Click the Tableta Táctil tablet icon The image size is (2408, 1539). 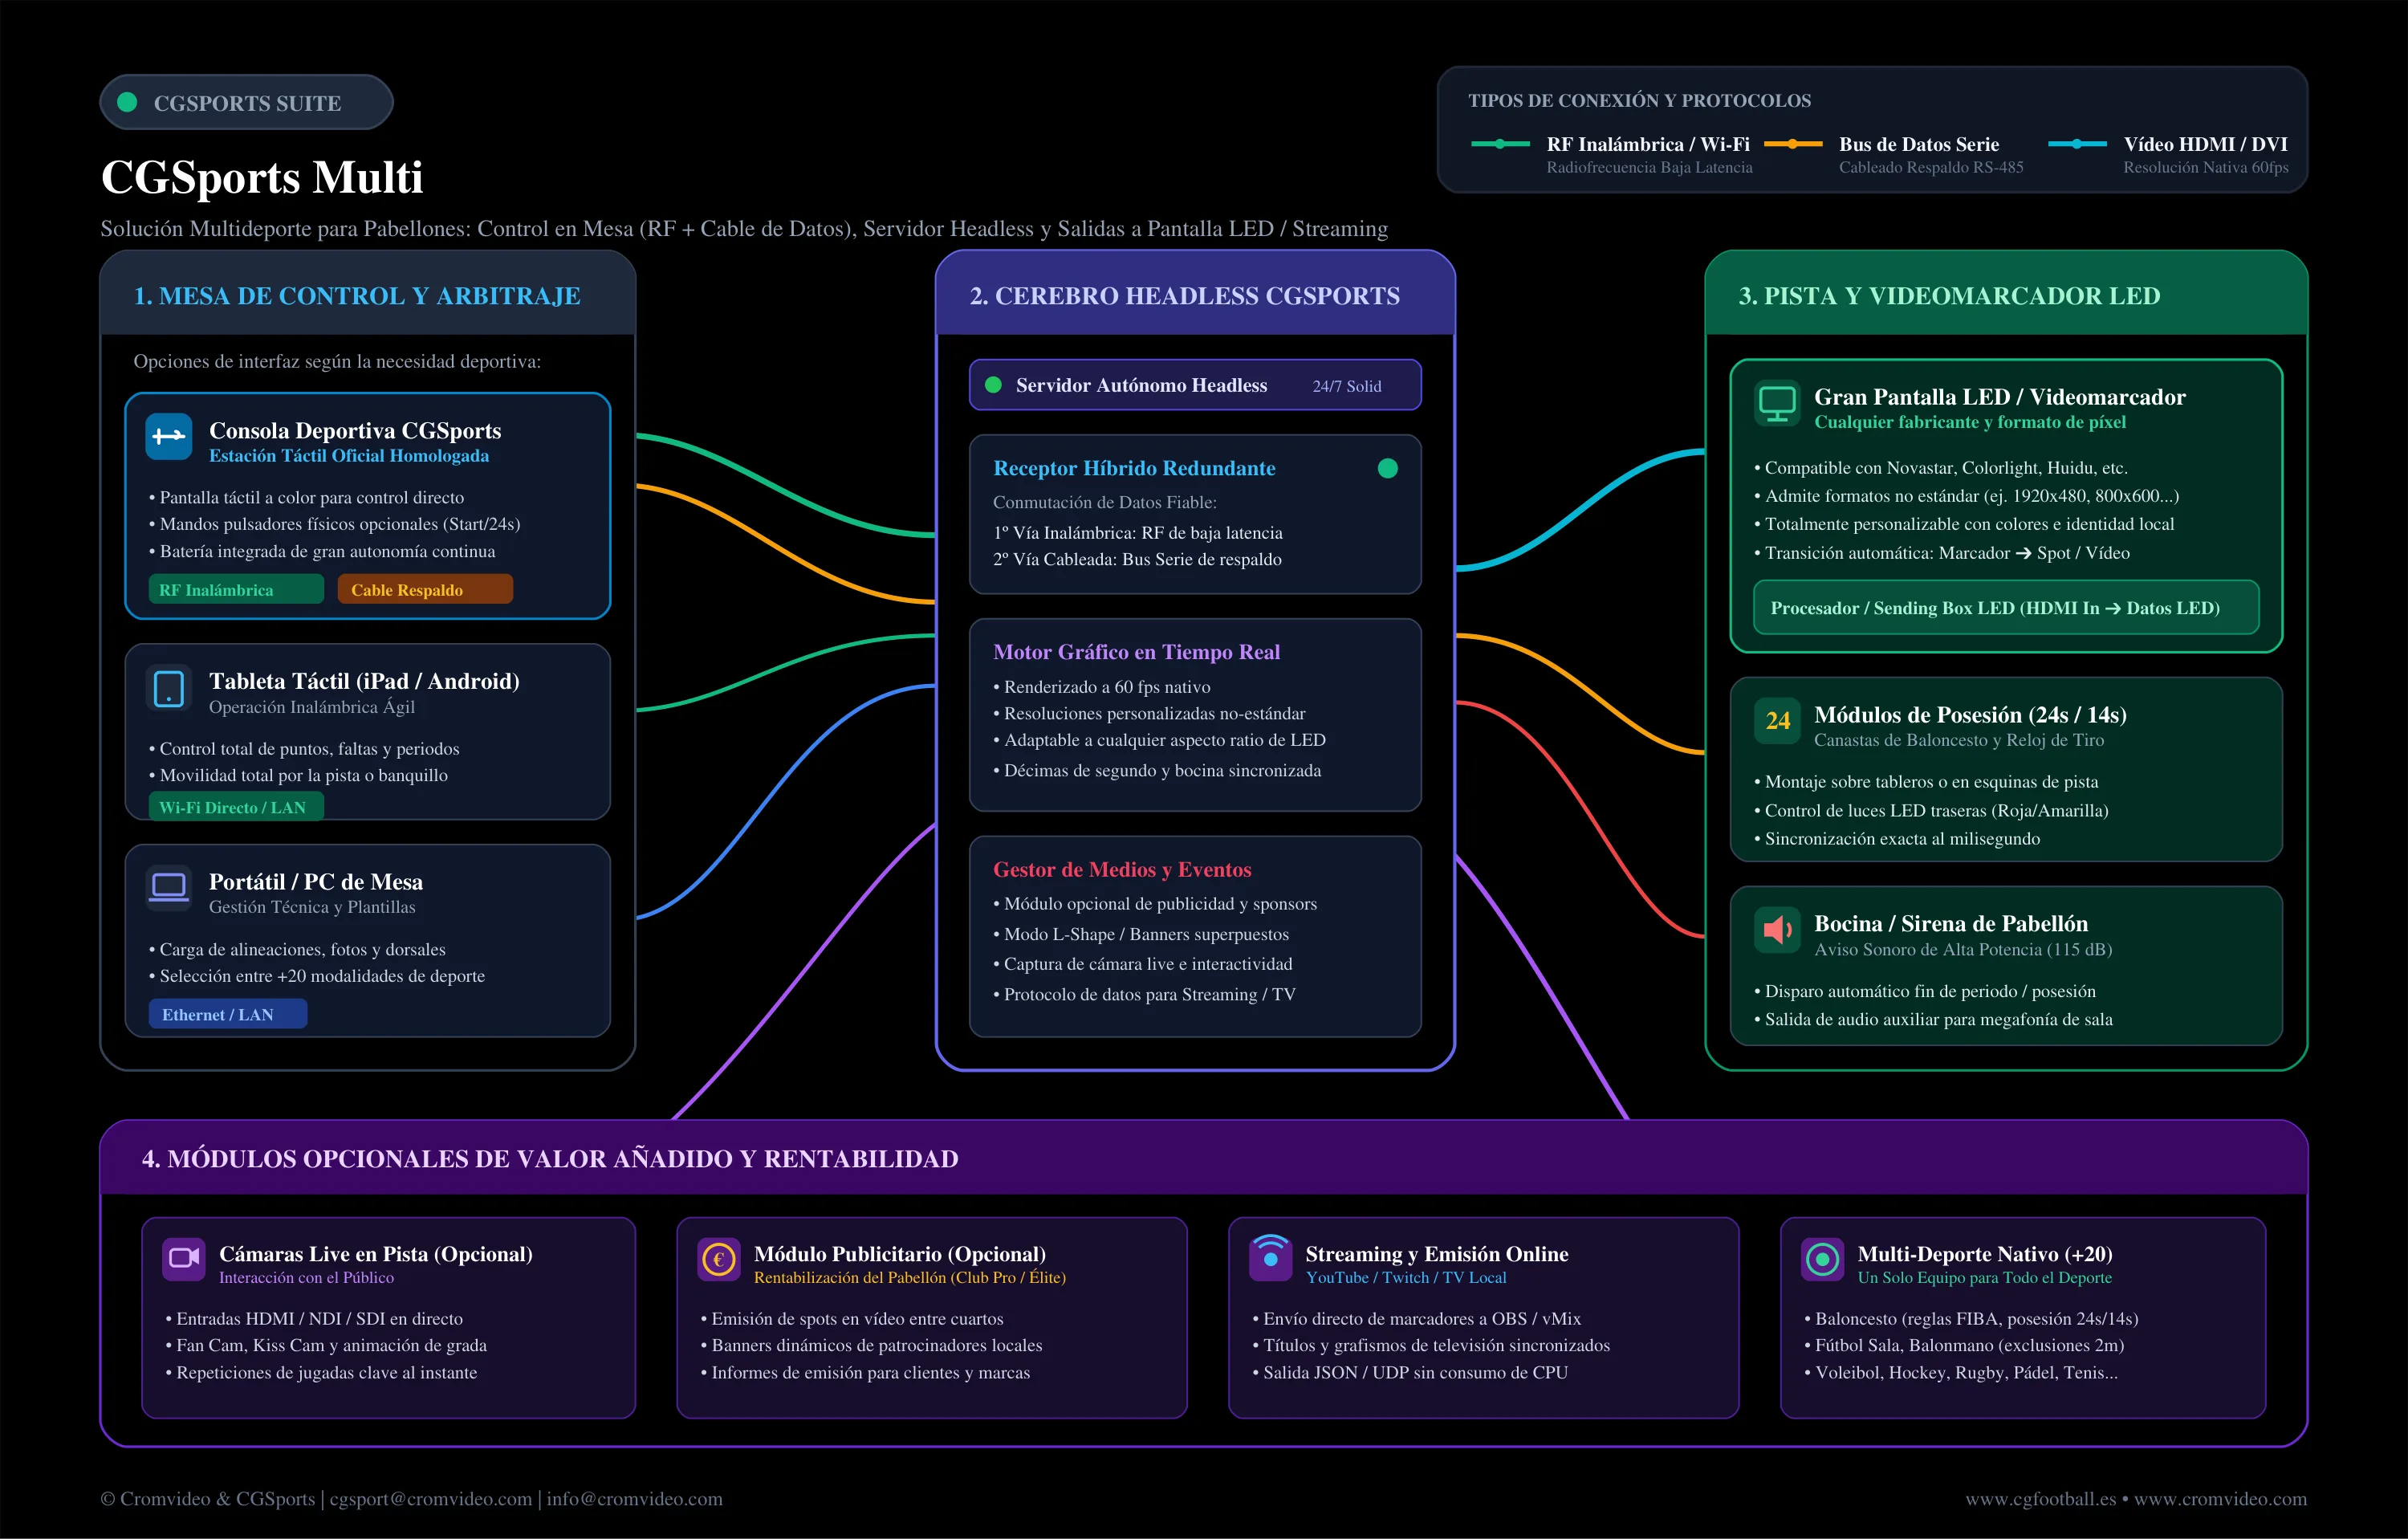point(168,688)
